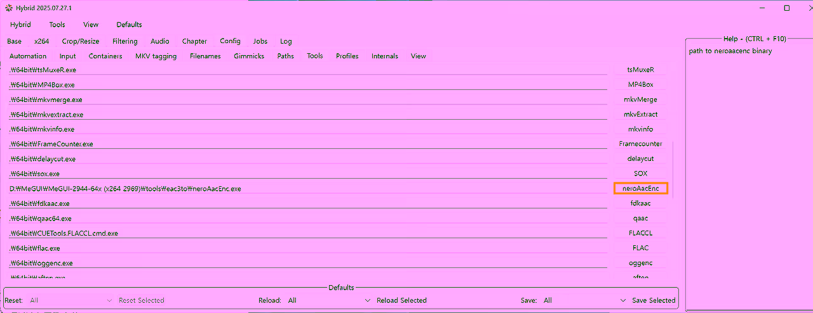This screenshot has height=313, width=813.
Task: Click the FLAC path button
Action: pos(640,248)
